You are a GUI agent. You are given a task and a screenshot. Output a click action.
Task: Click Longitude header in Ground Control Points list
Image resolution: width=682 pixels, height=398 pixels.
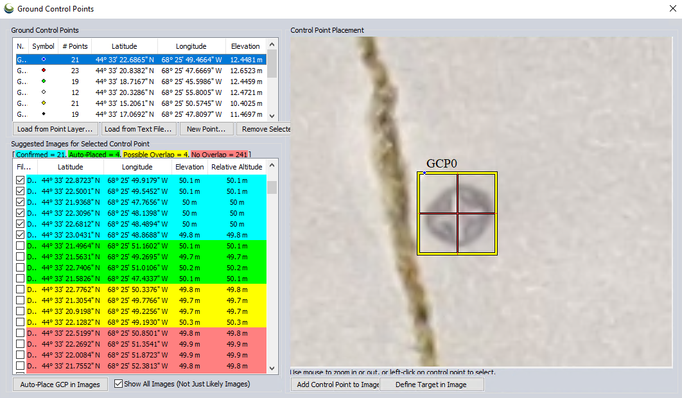pos(191,46)
